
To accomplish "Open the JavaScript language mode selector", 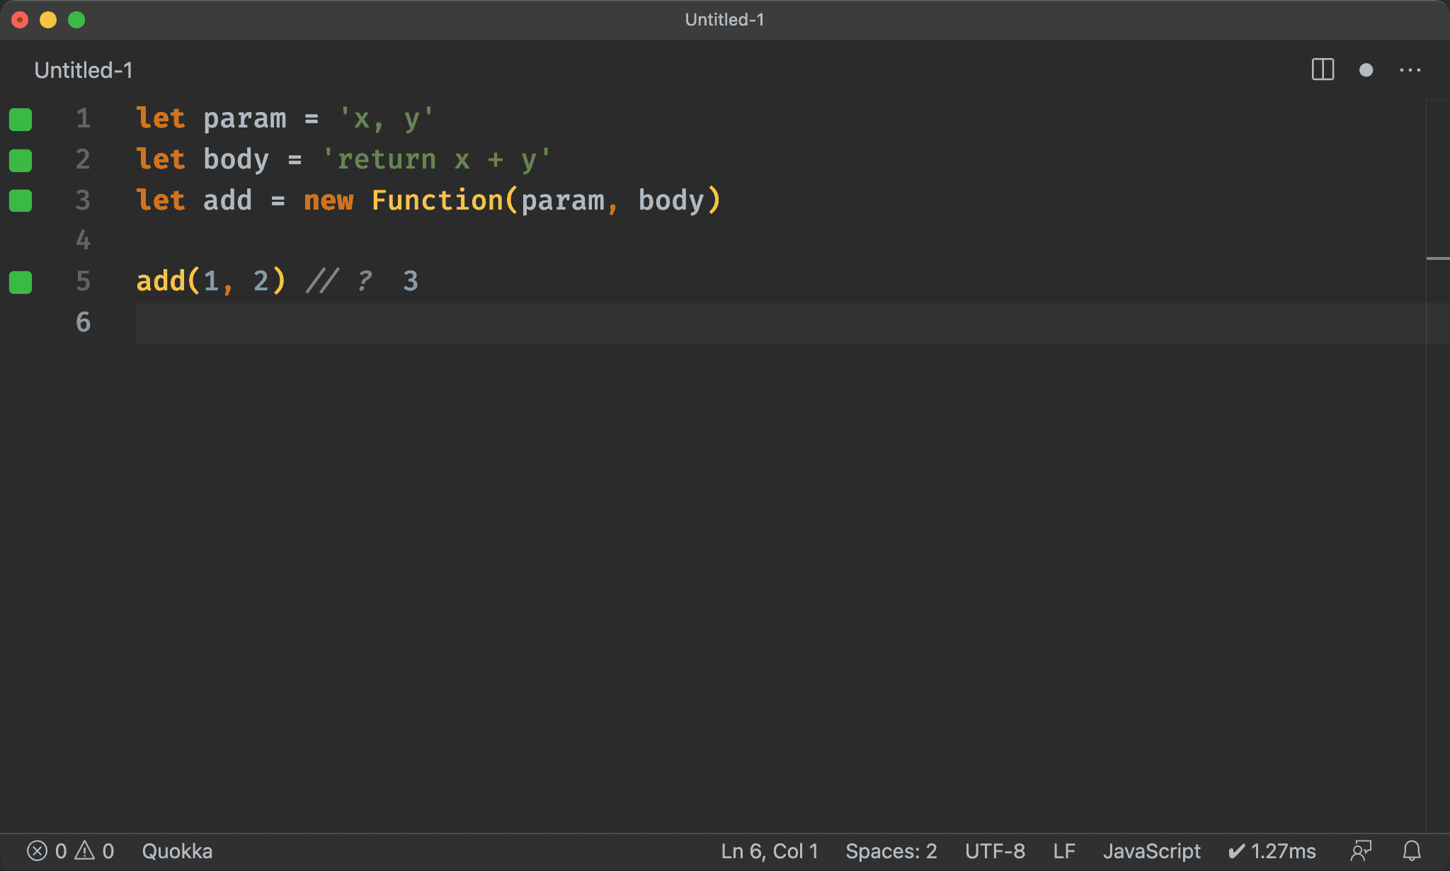I will click(1151, 850).
